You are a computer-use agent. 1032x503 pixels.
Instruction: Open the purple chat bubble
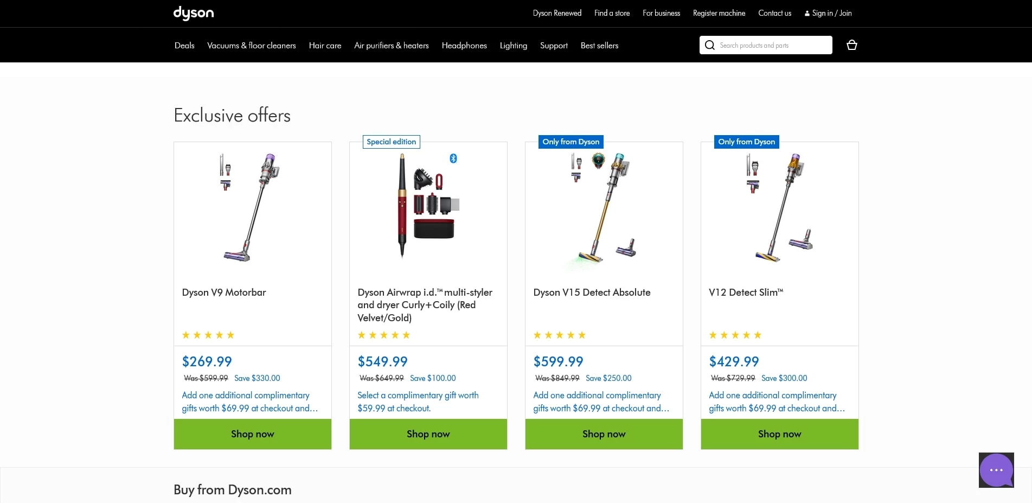point(996,470)
